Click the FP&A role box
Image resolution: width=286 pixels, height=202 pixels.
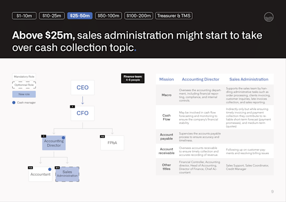pos(112,143)
